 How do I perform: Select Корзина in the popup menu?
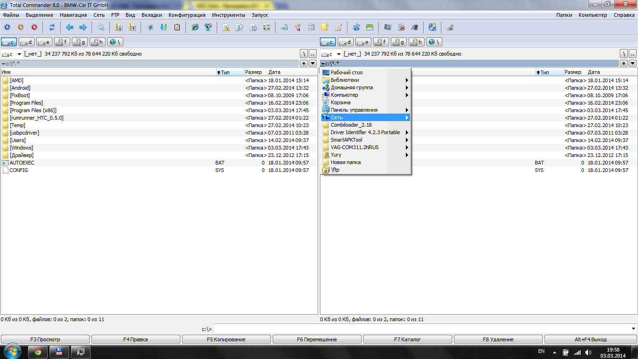(365, 102)
